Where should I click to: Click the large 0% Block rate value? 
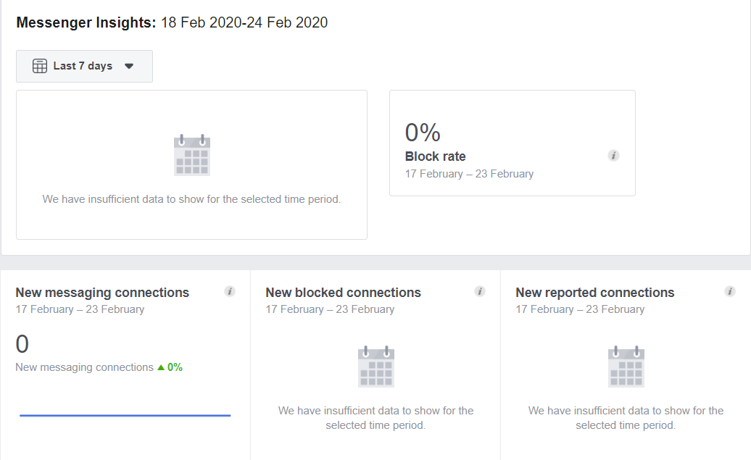pyautogui.click(x=422, y=133)
